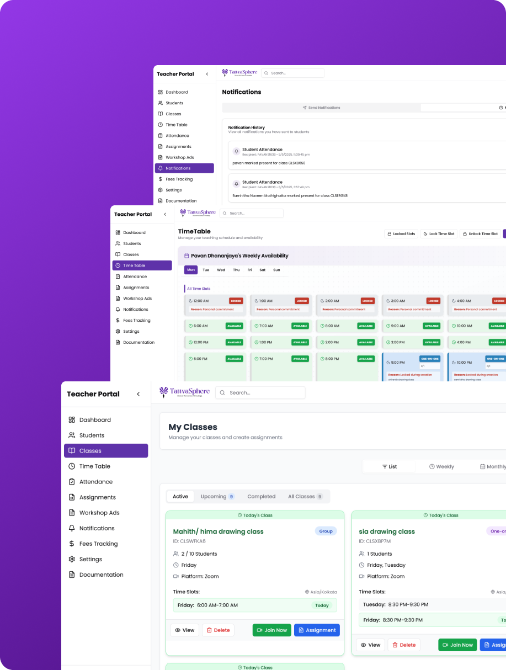
Task: Switch to the Upcoming tab in My Classes
Action: click(217, 497)
